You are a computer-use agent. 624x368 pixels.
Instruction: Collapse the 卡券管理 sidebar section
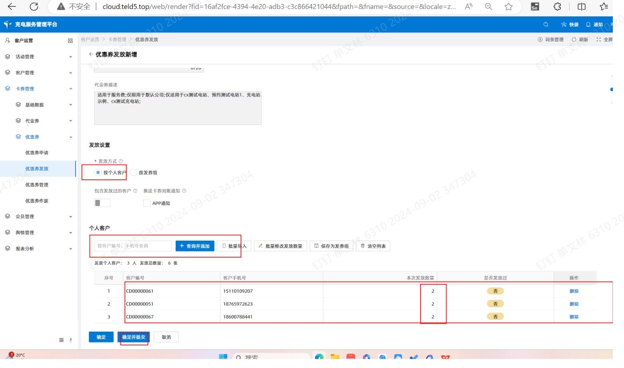coord(38,89)
